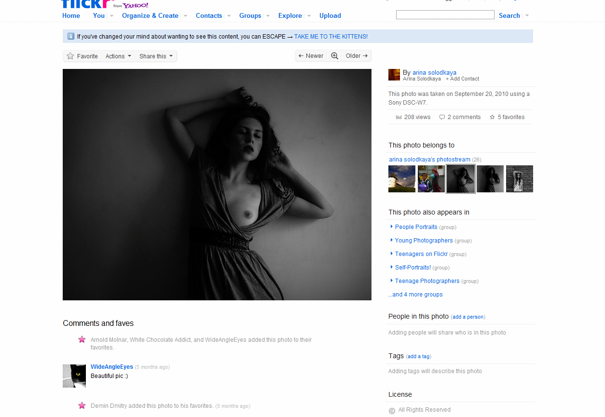This screenshot has height=417, width=605.
Task: Click the Add Contact link
Action: (462, 79)
